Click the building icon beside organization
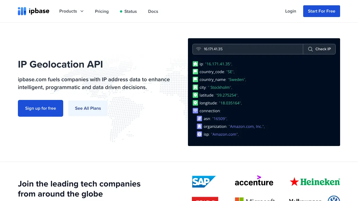358x201 pixels. tap(199, 126)
